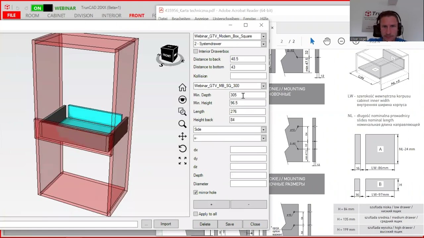Toggle the green ON switch
The height and width of the screenshot is (238, 424).
click(x=42, y=8)
